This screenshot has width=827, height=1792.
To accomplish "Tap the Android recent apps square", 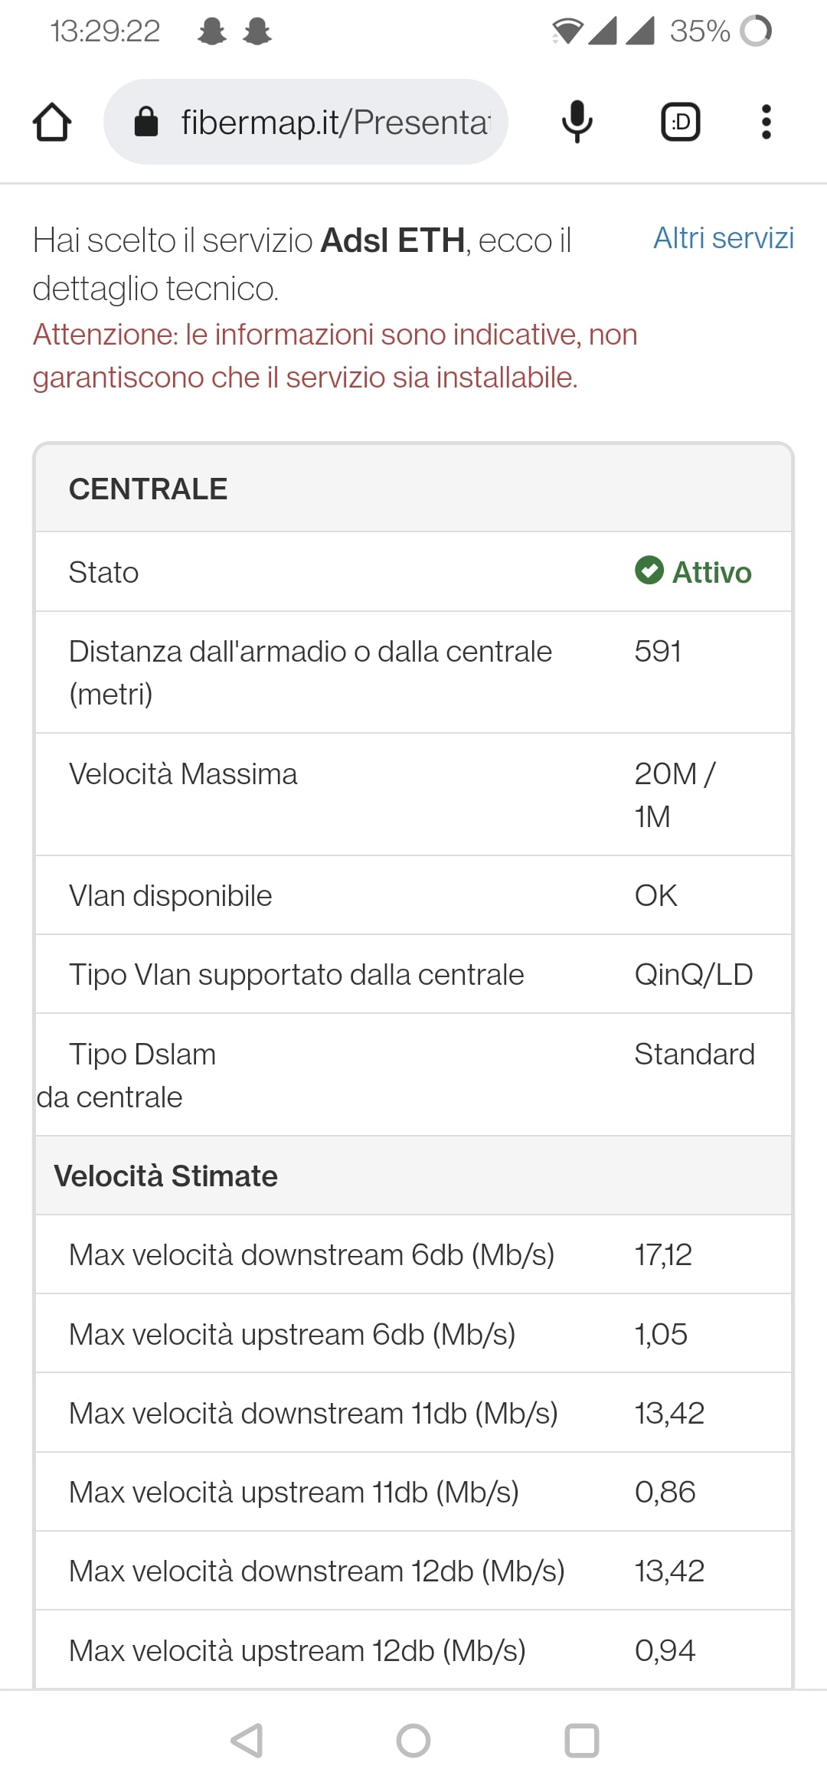I will [x=581, y=1741].
